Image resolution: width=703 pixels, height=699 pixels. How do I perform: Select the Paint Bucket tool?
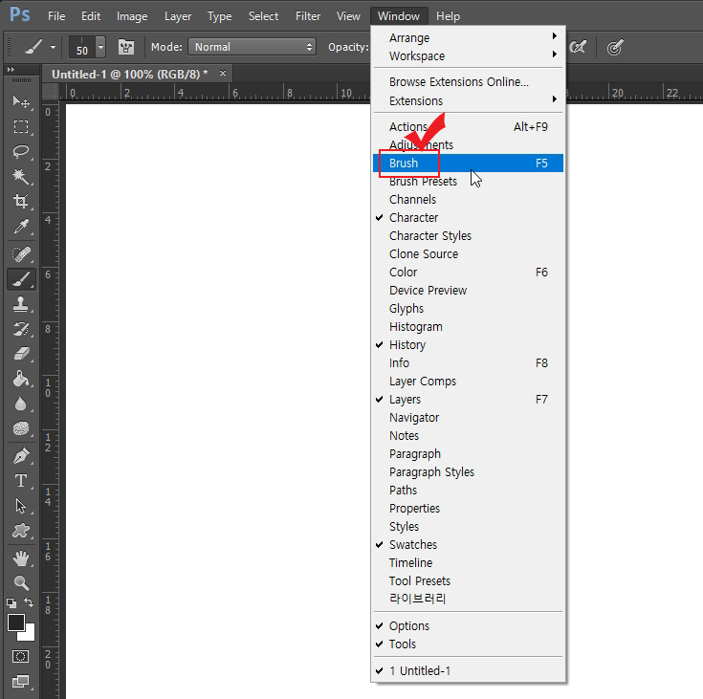[x=21, y=379]
